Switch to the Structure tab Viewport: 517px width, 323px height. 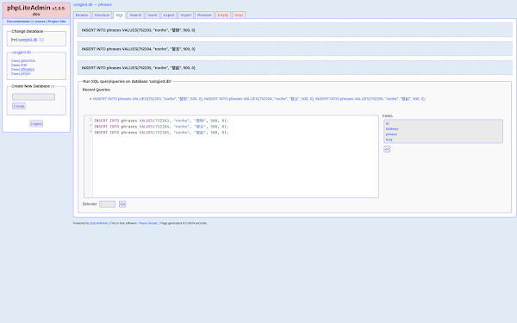click(102, 16)
